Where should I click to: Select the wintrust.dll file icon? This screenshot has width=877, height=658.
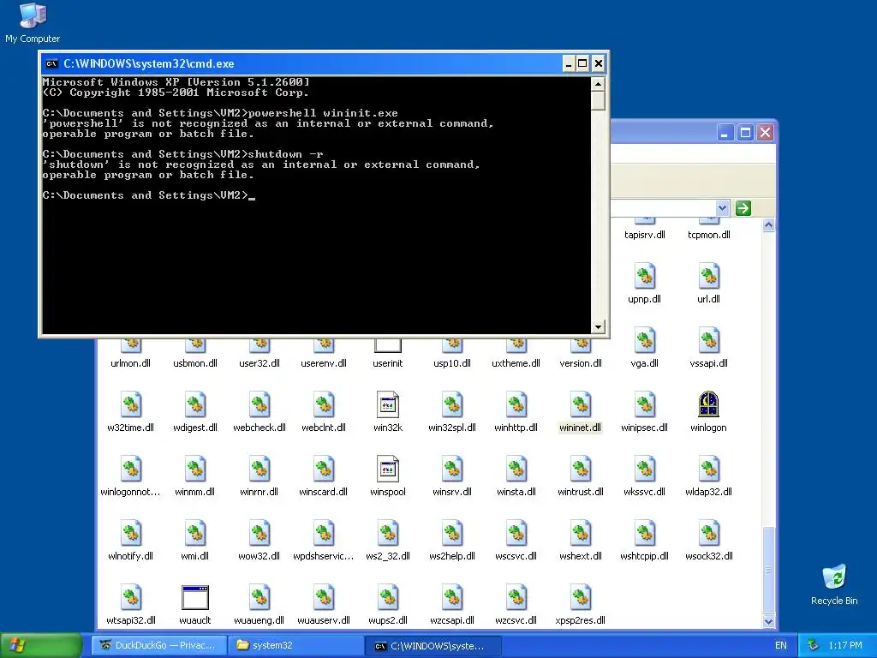[580, 469]
